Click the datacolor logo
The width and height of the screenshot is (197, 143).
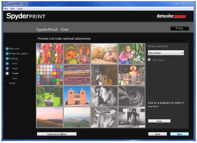pyautogui.click(x=171, y=16)
